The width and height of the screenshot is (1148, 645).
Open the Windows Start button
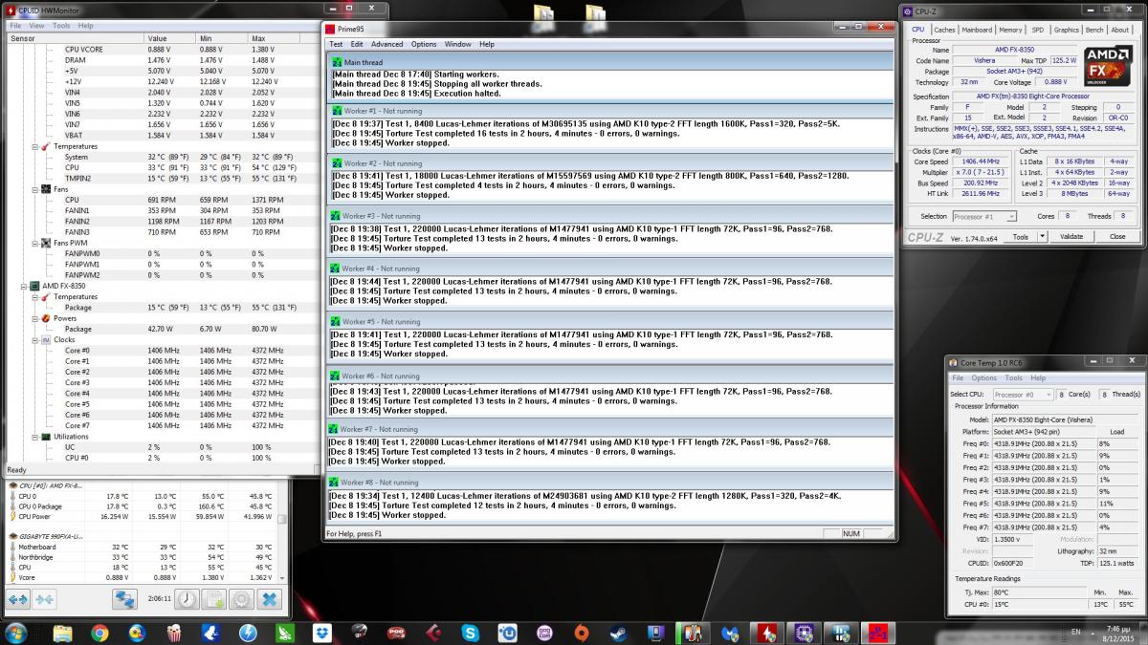coord(17,633)
